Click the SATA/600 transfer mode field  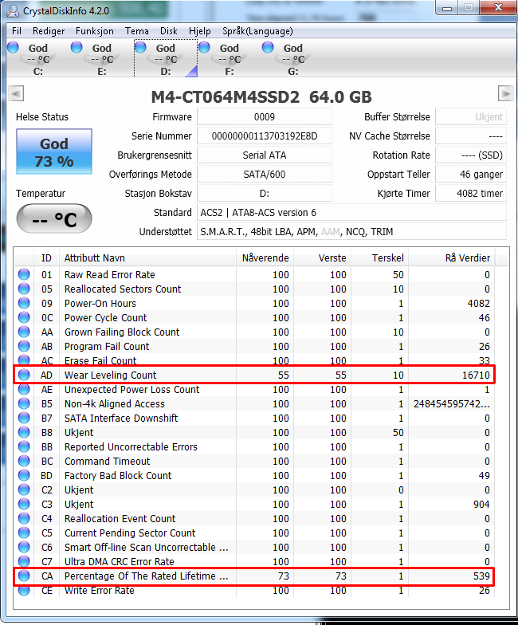tap(265, 174)
